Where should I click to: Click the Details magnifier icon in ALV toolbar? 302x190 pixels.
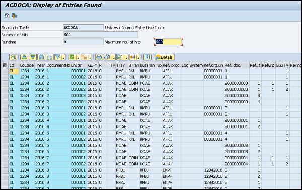tap(13, 57)
